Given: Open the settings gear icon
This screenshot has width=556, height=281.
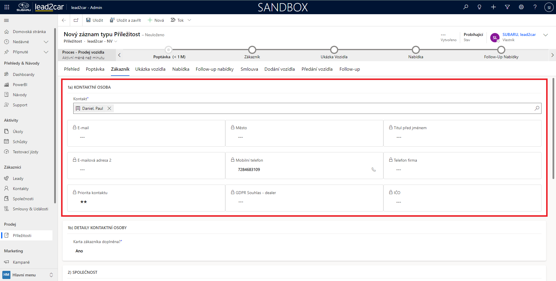Looking at the screenshot, I should (x=521, y=7).
